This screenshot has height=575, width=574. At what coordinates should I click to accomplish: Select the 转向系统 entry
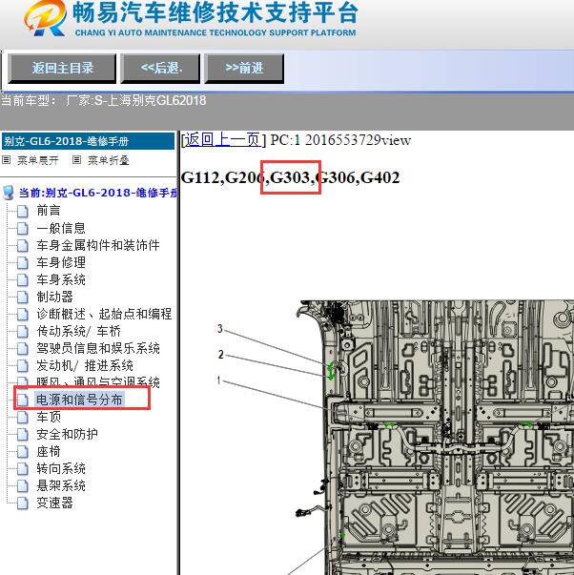coord(61,468)
